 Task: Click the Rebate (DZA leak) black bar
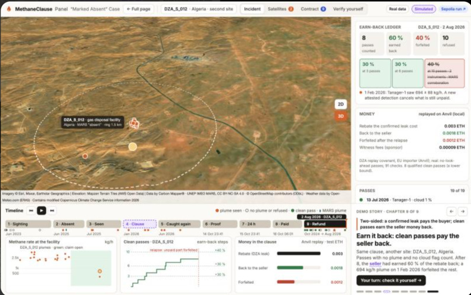pos(299,254)
